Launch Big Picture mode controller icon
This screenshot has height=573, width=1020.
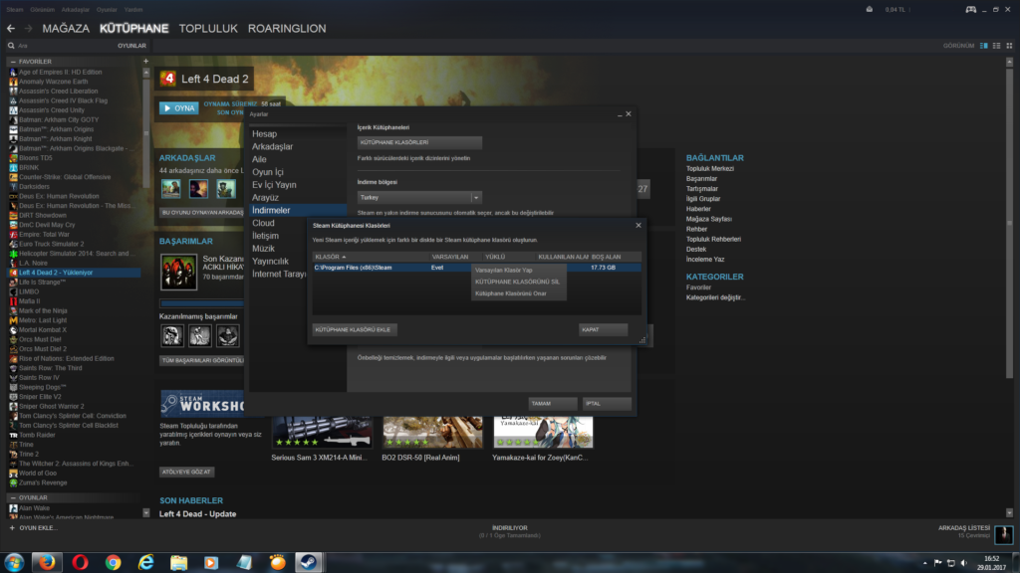pos(970,10)
